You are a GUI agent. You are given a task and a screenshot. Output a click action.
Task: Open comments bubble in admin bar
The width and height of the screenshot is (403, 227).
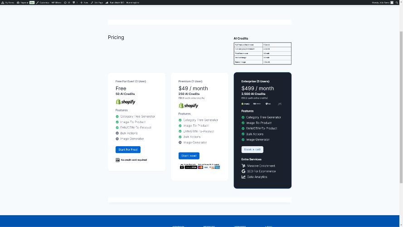click(75, 3)
